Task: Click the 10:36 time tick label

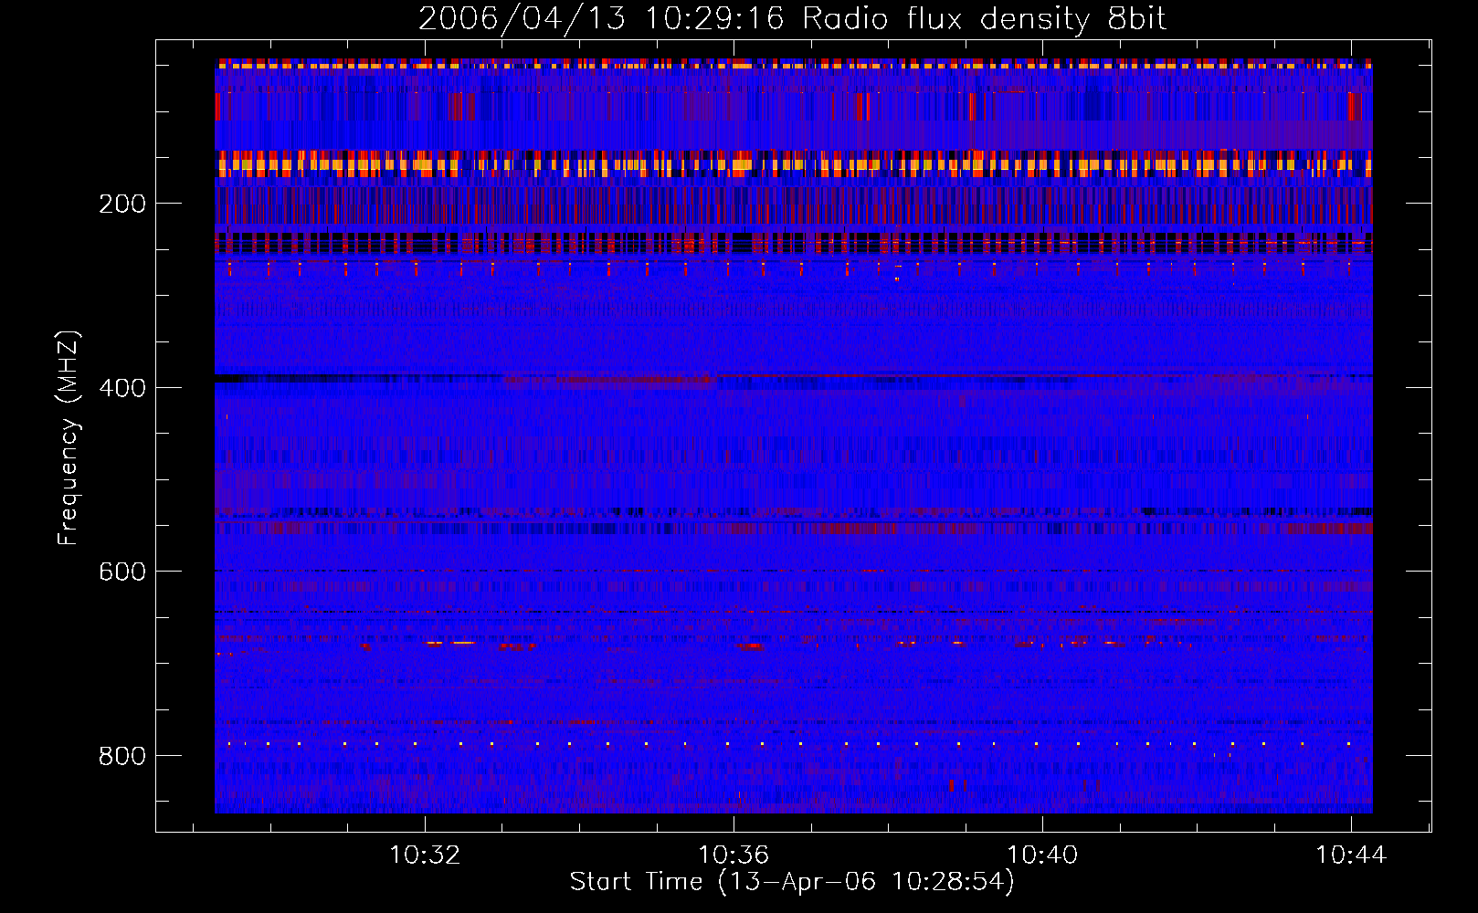Action: click(734, 855)
